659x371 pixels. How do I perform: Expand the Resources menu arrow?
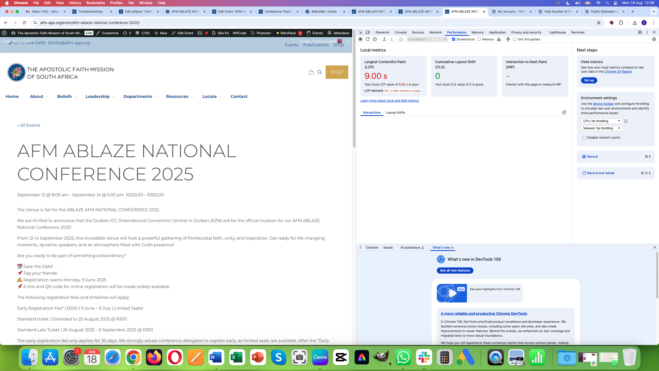[192, 97]
